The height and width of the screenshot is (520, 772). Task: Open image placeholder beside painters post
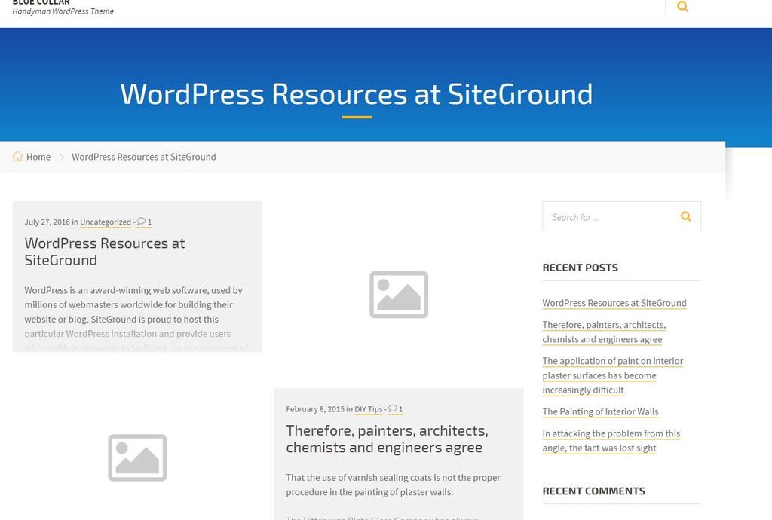tap(137, 457)
